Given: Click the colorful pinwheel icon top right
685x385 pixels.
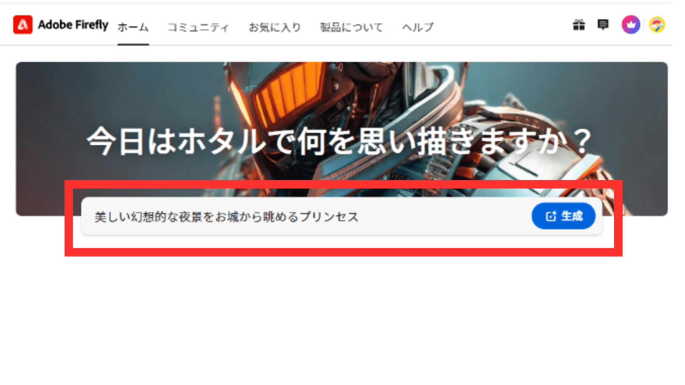Looking at the screenshot, I should coord(658,25).
